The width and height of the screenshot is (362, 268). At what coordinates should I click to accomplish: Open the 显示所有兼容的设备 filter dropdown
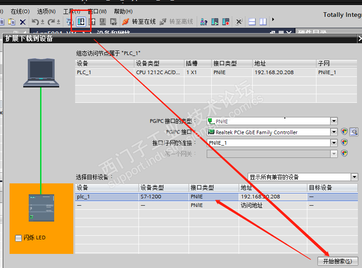pos(354,177)
